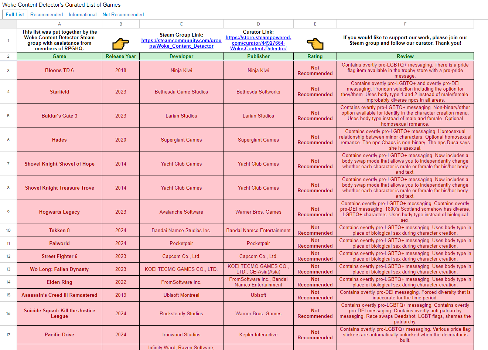Select Suicide Squad: Kill the Justice League cell
This screenshot has height=350, width=488.
tap(59, 313)
